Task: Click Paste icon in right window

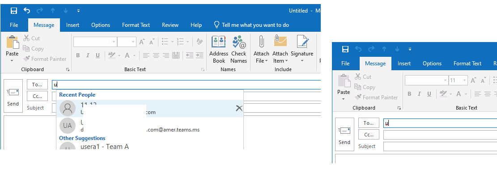Action: [x=344, y=81]
